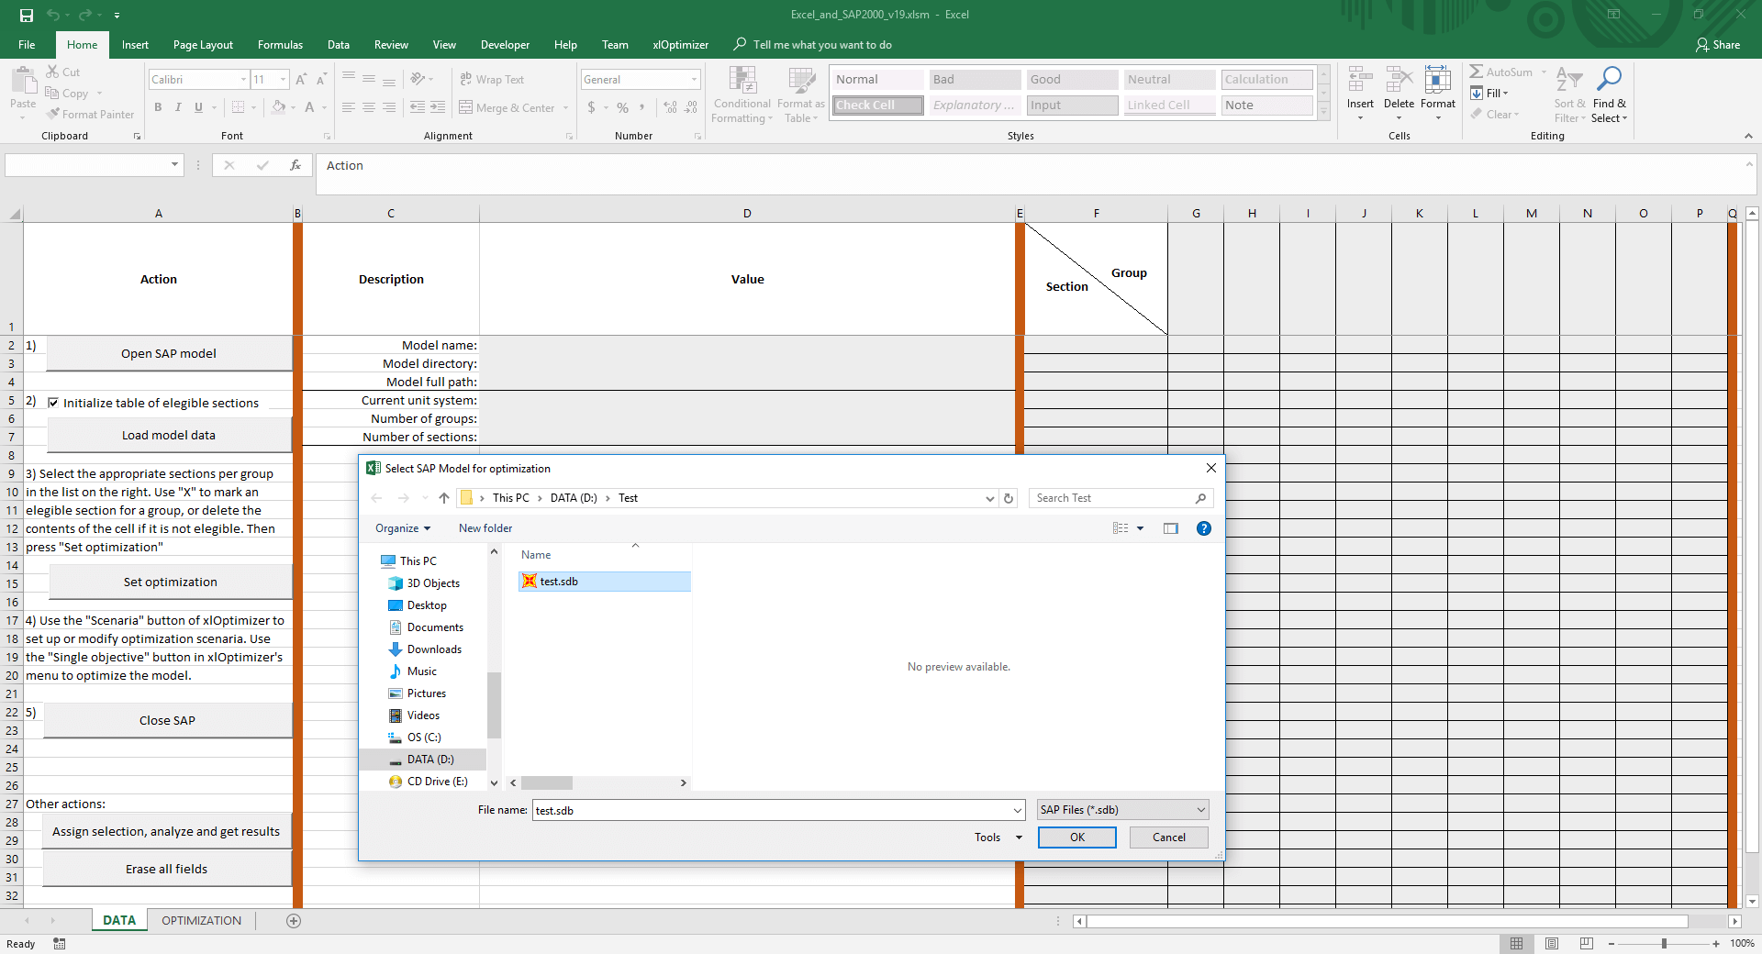The image size is (1762, 954).
Task: Click the Set optimization button
Action: pos(171,582)
